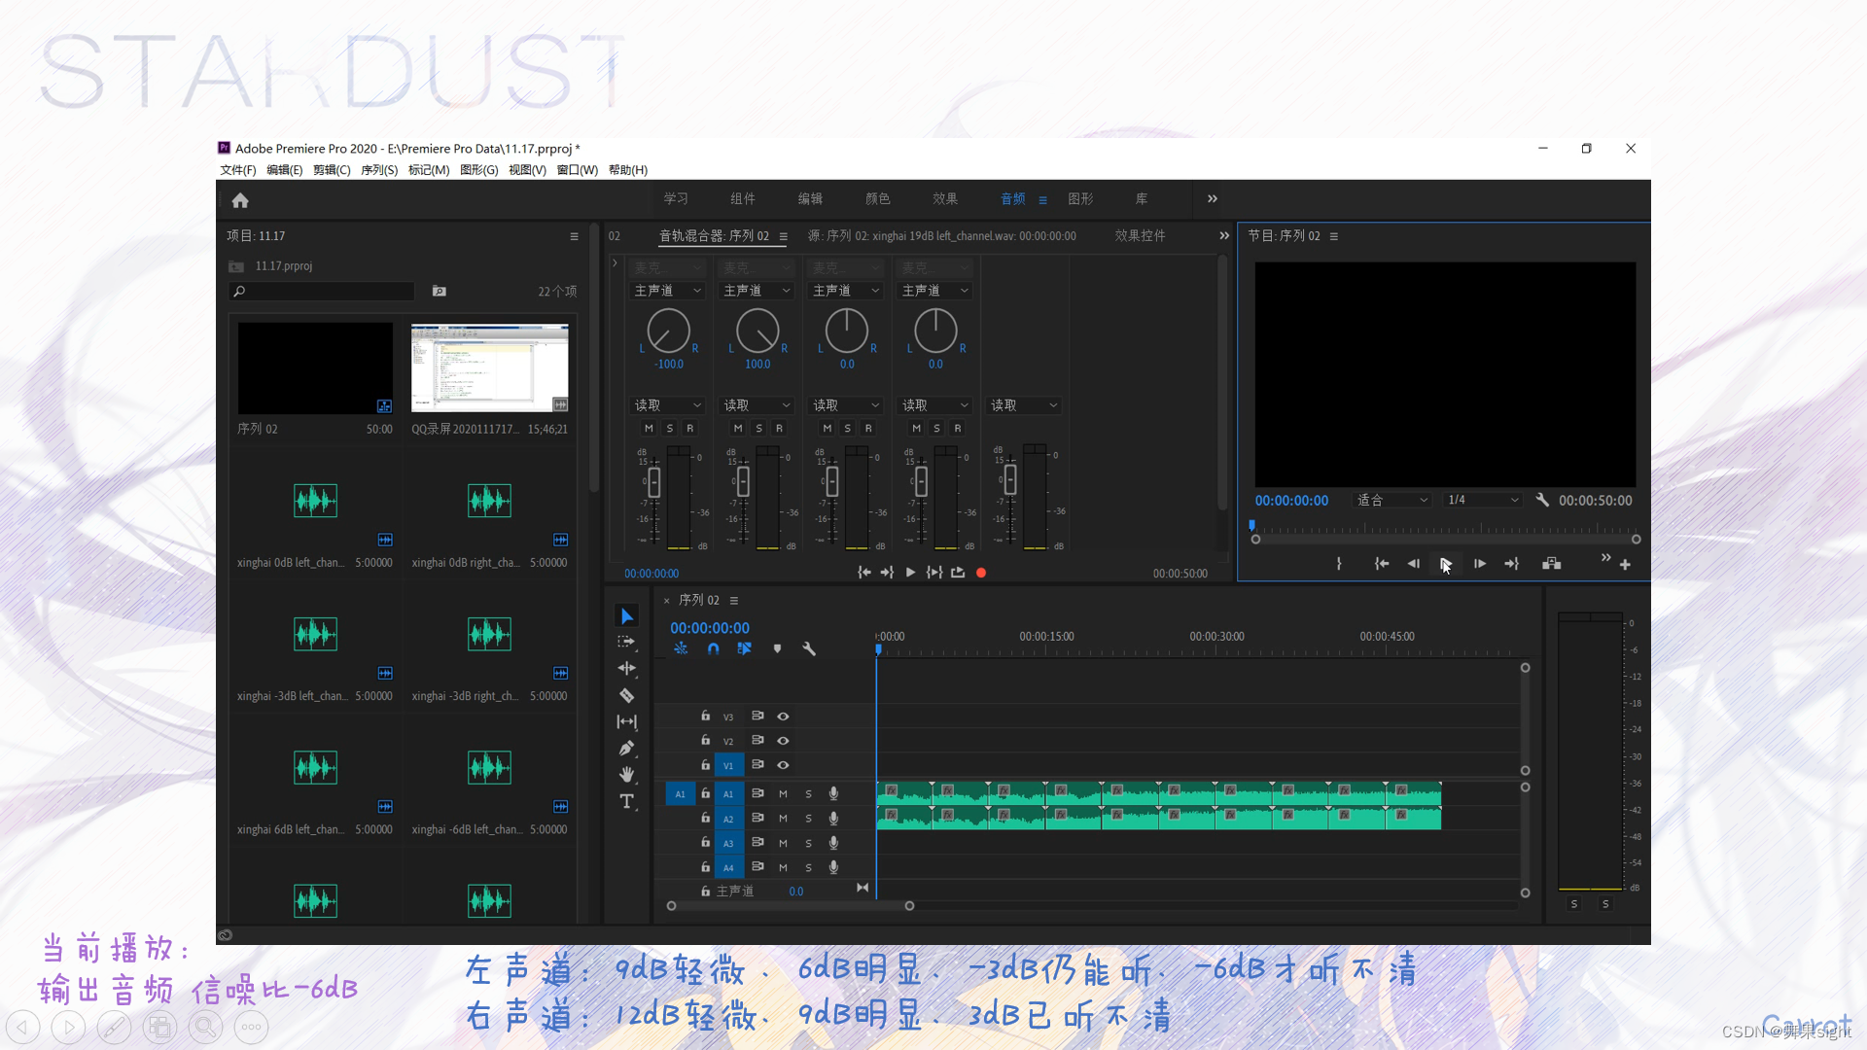This screenshot has height=1050, width=1867.
Task: Switch to the 效果 workspace tab
Action: (944, 199)
